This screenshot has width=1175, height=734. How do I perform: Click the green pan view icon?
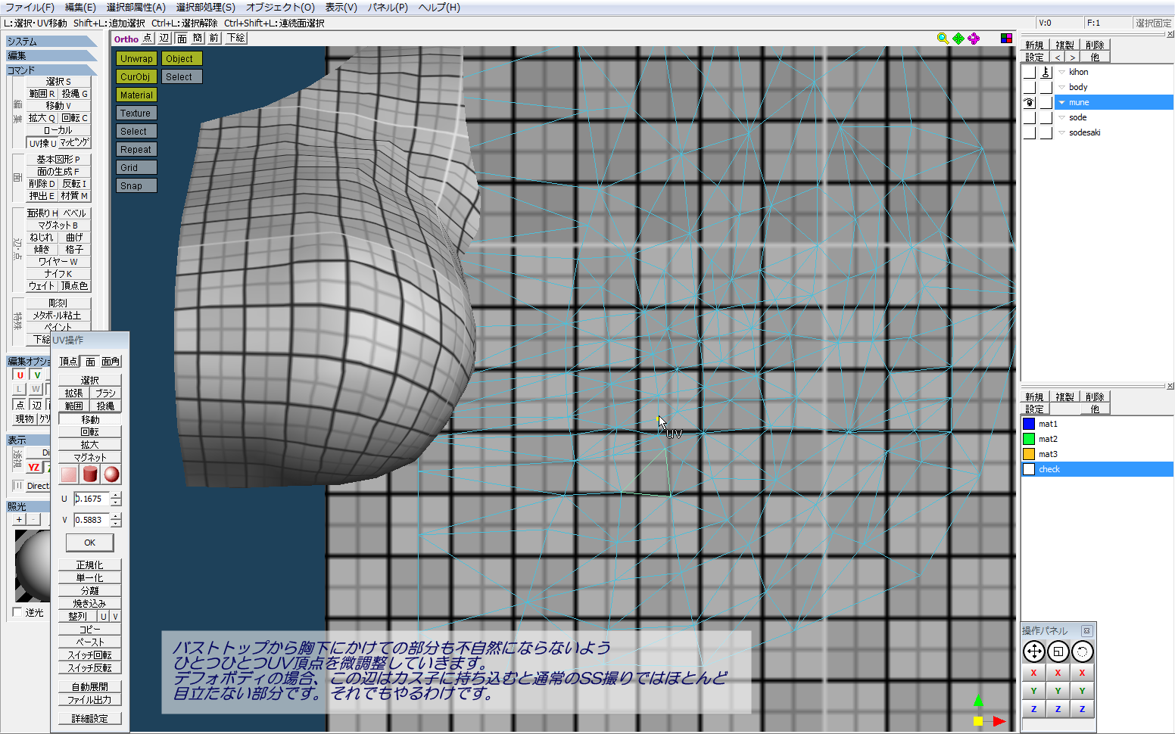point(958,39)
